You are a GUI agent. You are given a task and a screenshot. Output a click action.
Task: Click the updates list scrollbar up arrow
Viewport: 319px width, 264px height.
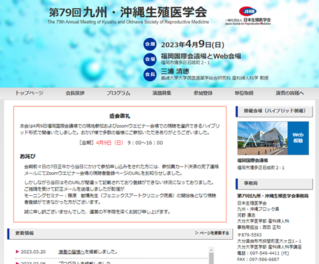pos(211,250)
